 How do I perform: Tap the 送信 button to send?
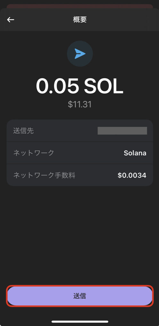tap(80, 296)
